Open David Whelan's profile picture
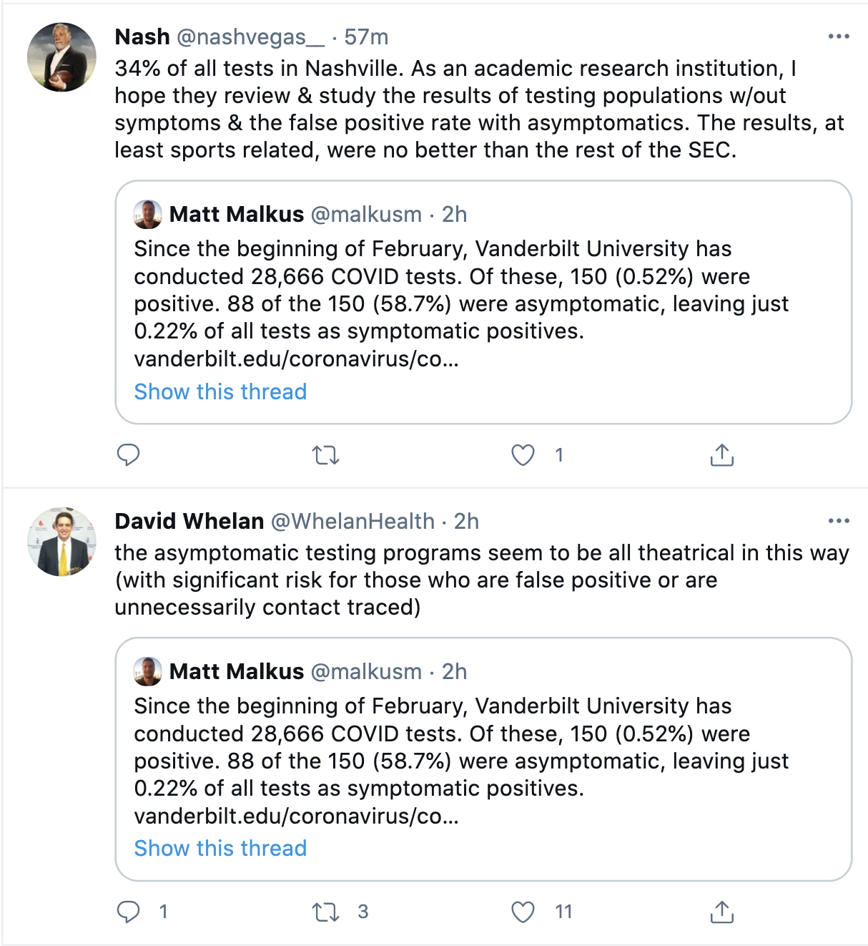This screenshot has width=868, height=946. click(61, 542)
